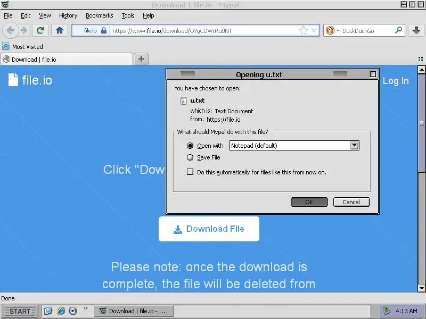Click the system tray network icon

(386, 311)
